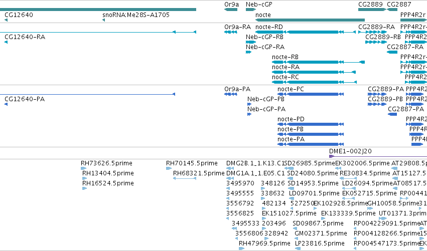Select the 482134 feature label
Viewport: 427px width, 251px height.
click(274, 204)
